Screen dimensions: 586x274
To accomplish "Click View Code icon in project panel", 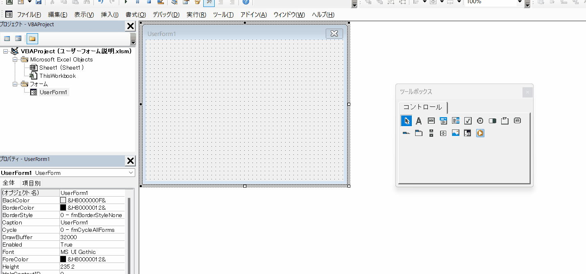I will [x=7, y=38].
